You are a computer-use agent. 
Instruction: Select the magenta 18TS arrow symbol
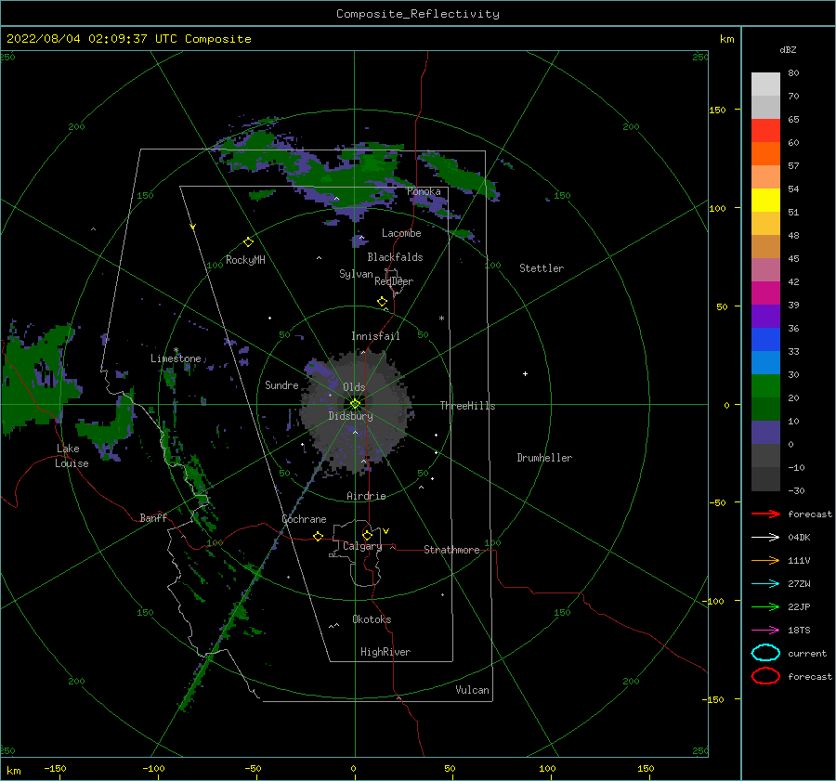(765, 631)
